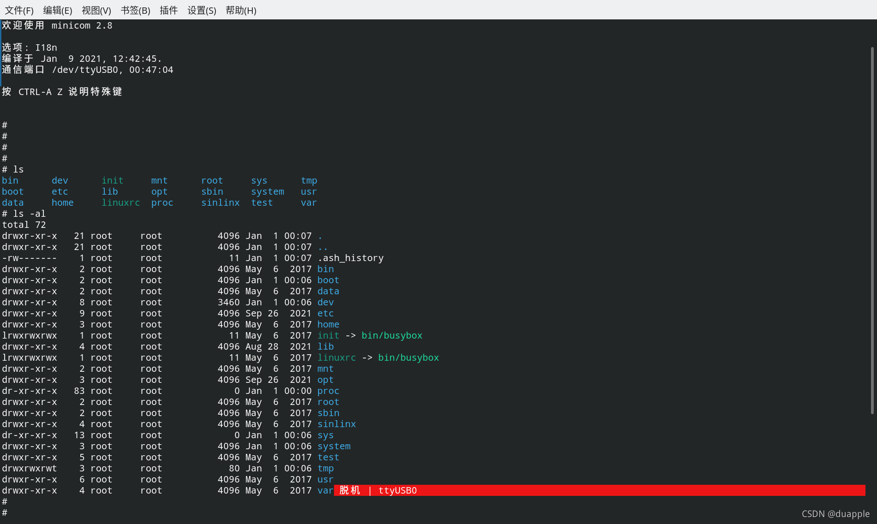877x524 pixels.
Task: Open the 设置(S) menu
Action: pos(202,10)
